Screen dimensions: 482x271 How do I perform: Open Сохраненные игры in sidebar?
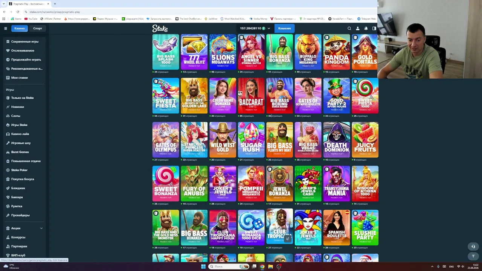point(24,41)
